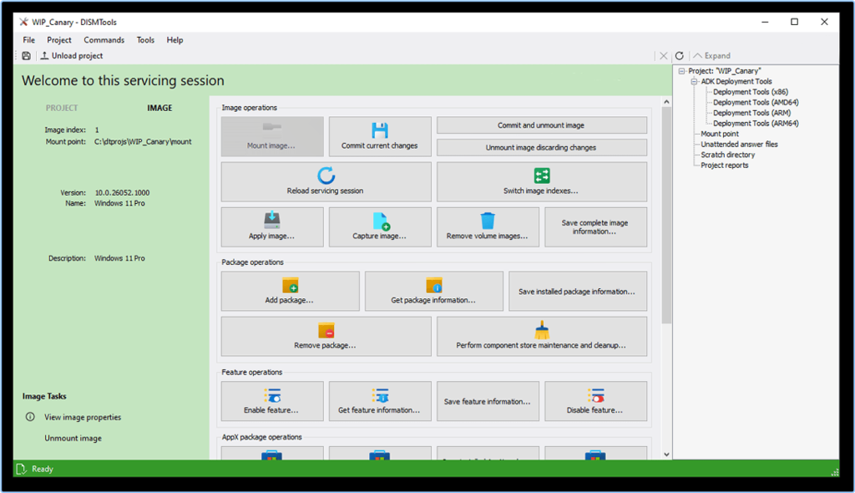855x493 pixels.
Task: Click the Get package information icon
Action: (x=434, y=285)
